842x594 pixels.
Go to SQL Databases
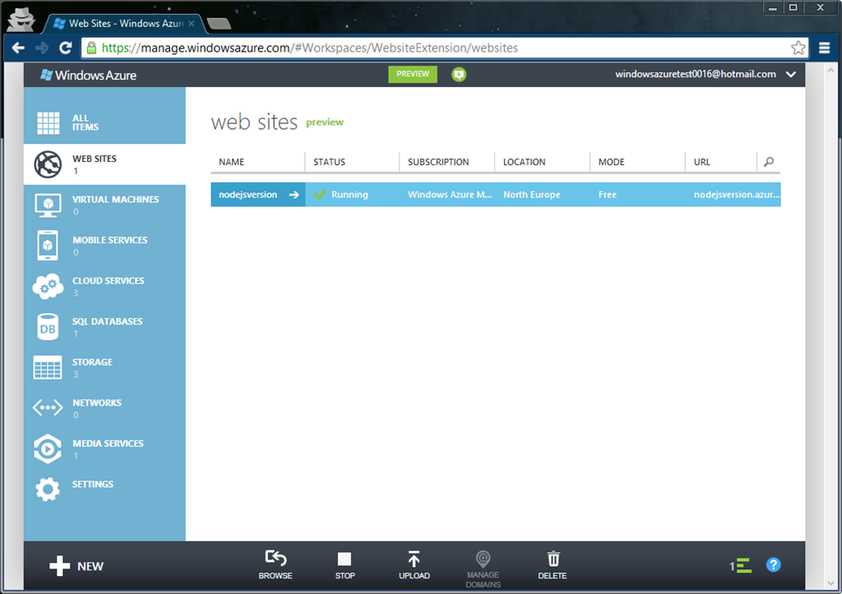(x=105, y=326)
